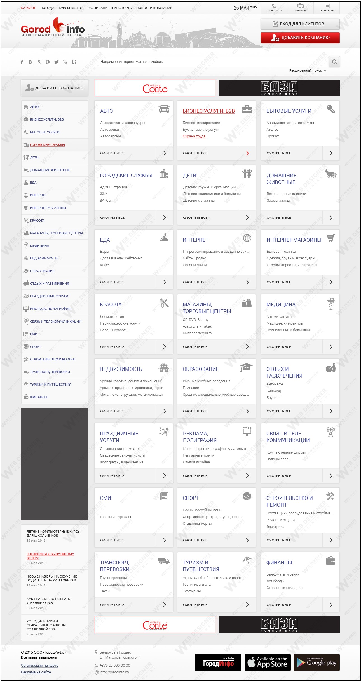Click bowling icon on Отдых и развлечения card

[330, 367]
